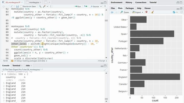Source the script with the Source button
Screen dimensions: 184x103
95,6
